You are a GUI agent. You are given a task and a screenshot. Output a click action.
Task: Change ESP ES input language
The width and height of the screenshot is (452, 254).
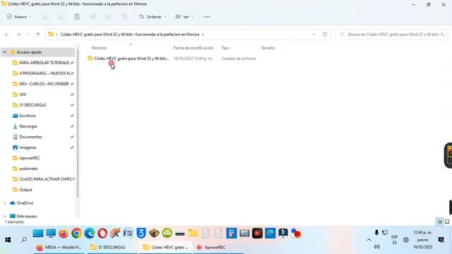click(394, 240)
